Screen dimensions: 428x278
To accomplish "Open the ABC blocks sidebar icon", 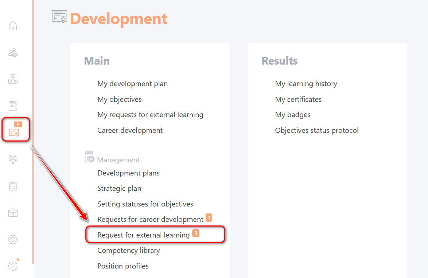I will click(13, 79).
